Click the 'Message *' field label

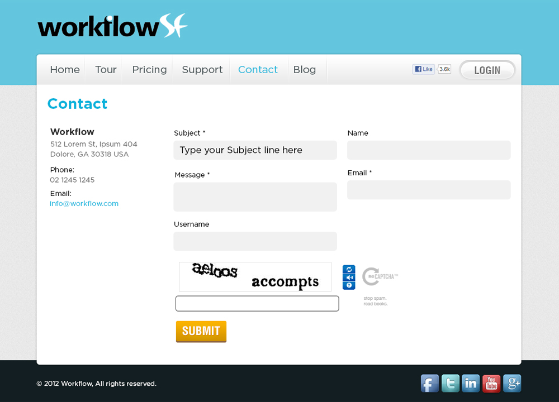pos(192,175)
